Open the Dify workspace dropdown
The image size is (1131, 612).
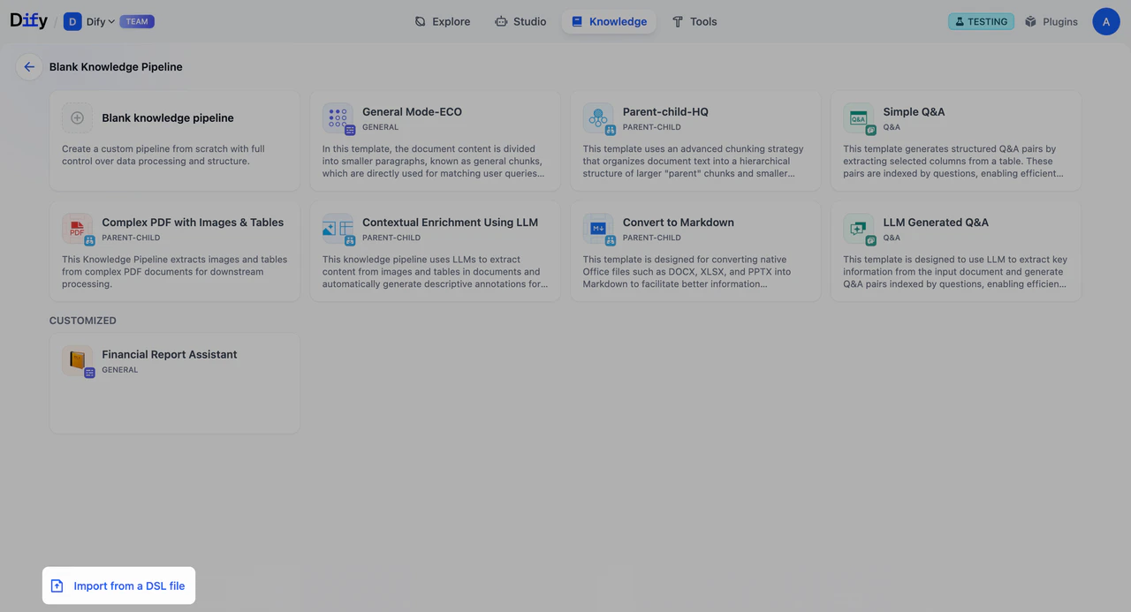pyautogui.click(x=101, y=21)
